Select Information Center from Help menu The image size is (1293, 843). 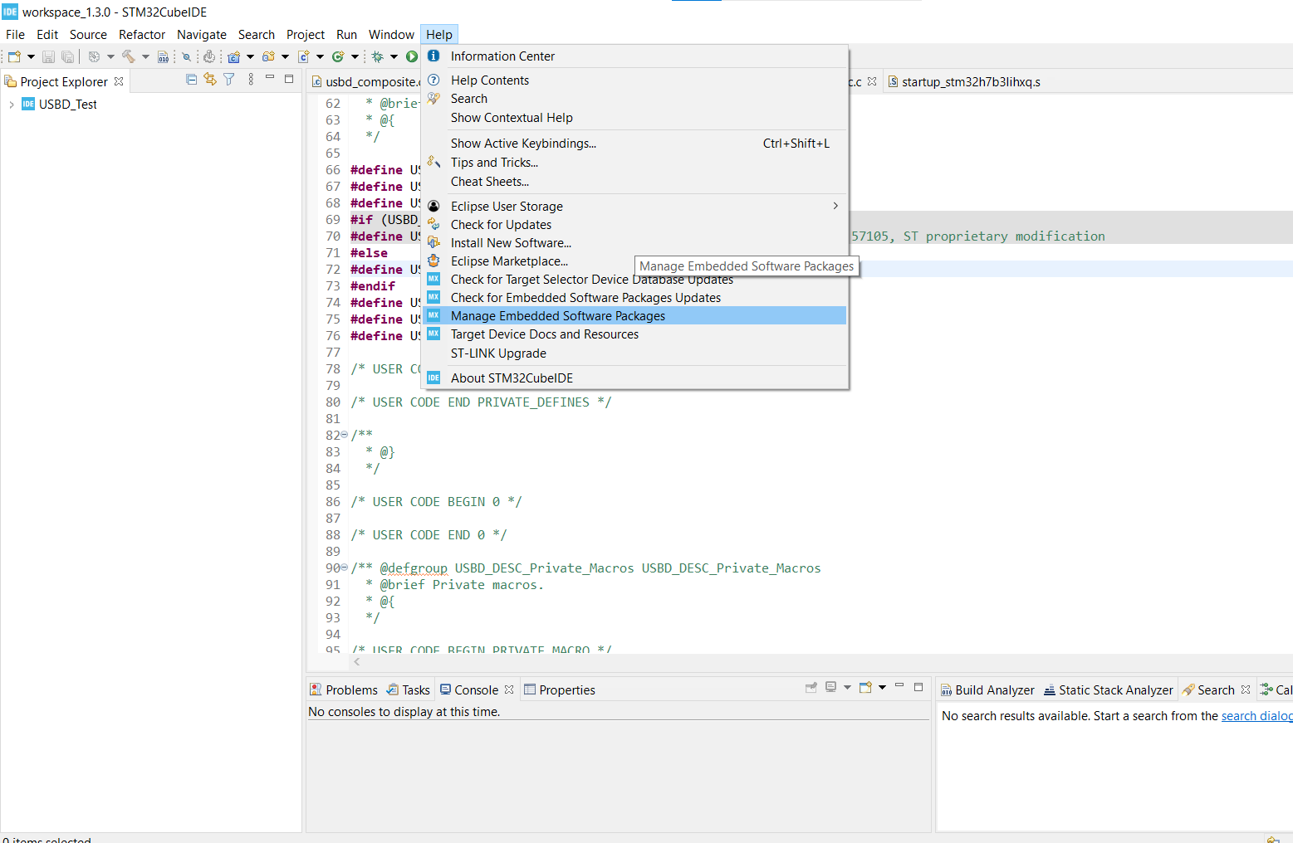pos(635,56)
